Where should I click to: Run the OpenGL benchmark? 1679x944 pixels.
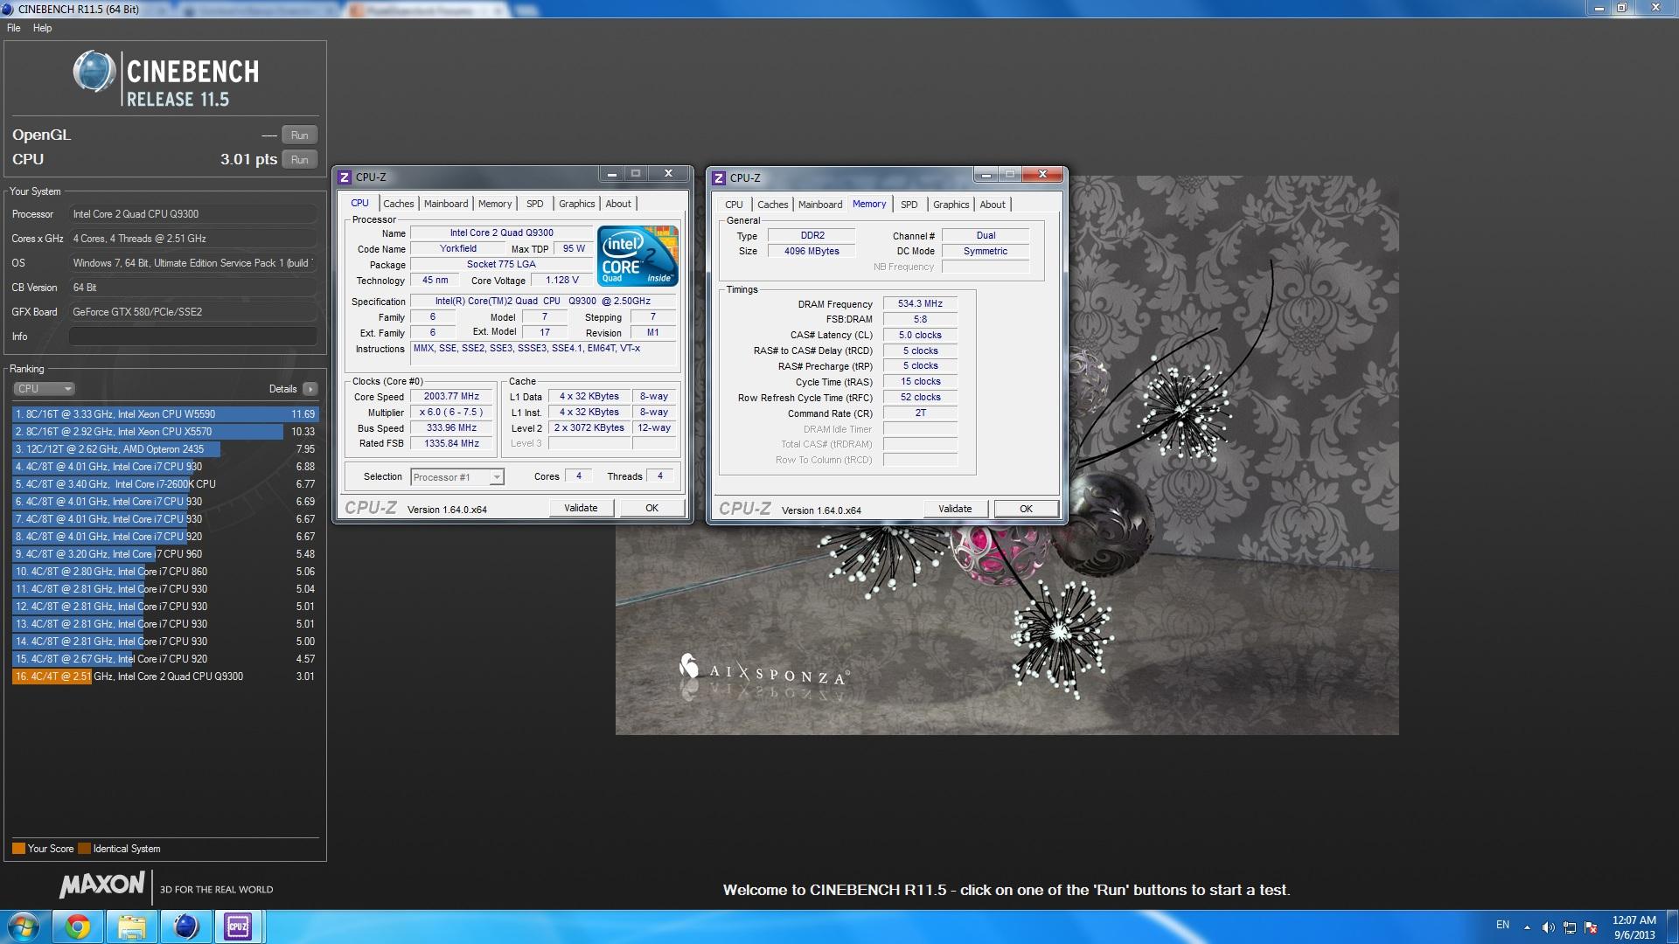pos(299,135)
